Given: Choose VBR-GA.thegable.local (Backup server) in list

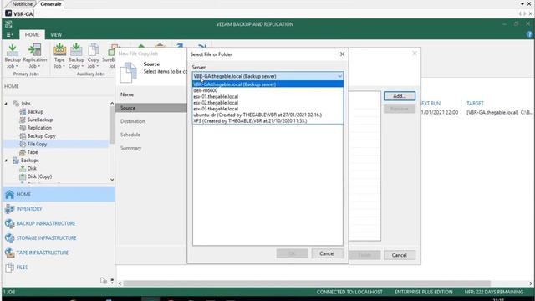Looking at the screenshot, I should click(267, 84).
